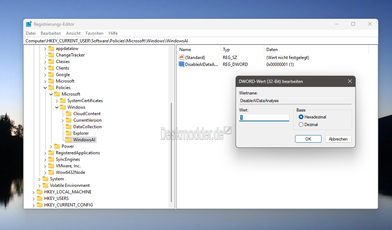Click the Explorer folder icon

pyautogui.click(x=69, y=133)
